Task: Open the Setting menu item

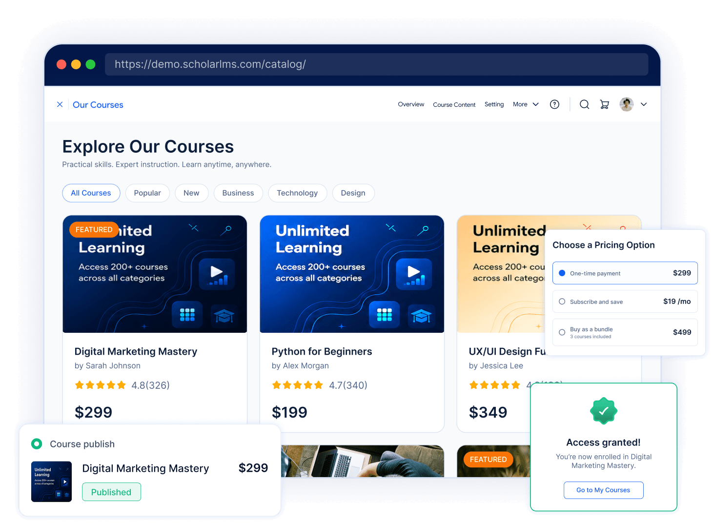Action: coord(494,104)
